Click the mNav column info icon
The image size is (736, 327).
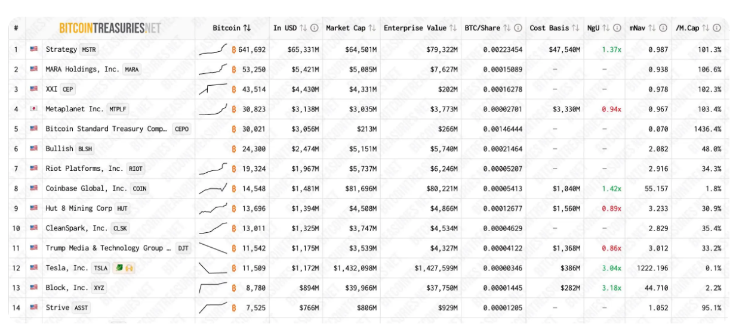[663, 28]
